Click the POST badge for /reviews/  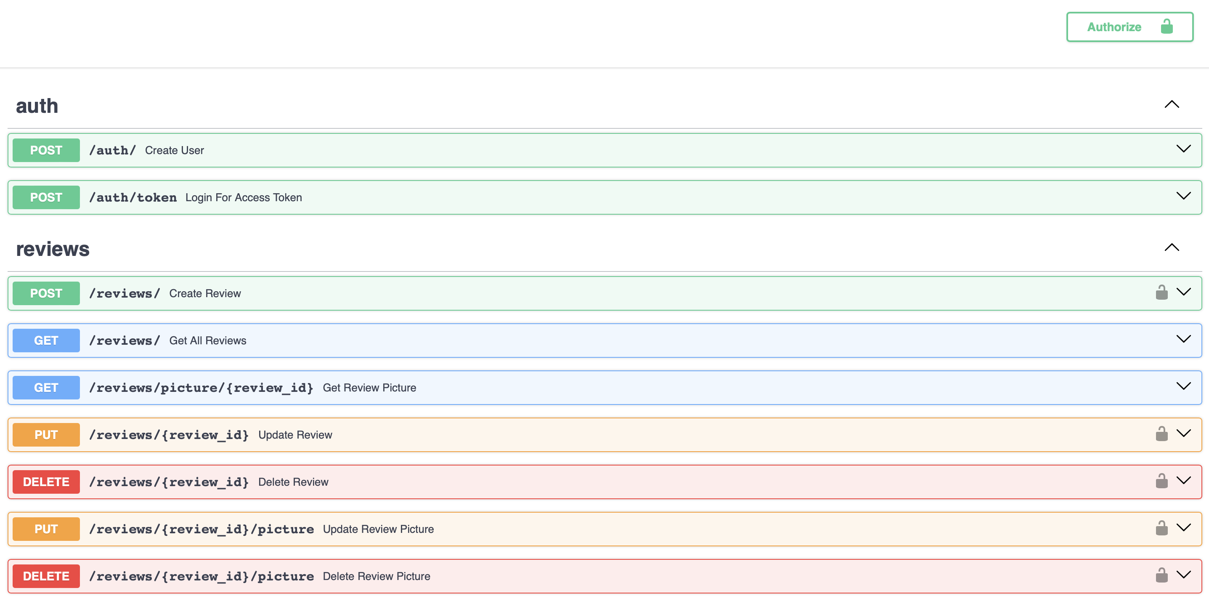(46, 293)
